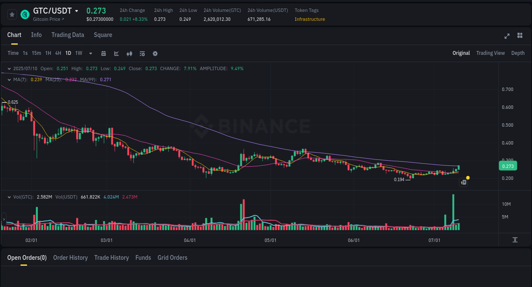The width and height of the screenshot is (532, 287).
Task: Click the Infrastructure token tag
Action: (x=310, y=19)
